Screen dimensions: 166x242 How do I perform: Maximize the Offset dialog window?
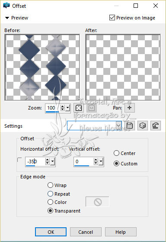[136, 6]
